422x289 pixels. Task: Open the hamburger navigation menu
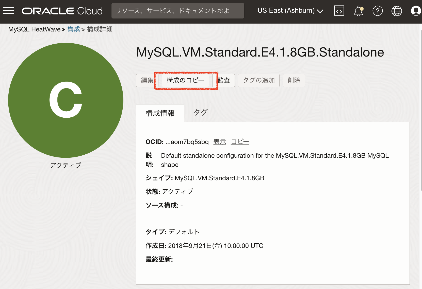coord(8,11)
